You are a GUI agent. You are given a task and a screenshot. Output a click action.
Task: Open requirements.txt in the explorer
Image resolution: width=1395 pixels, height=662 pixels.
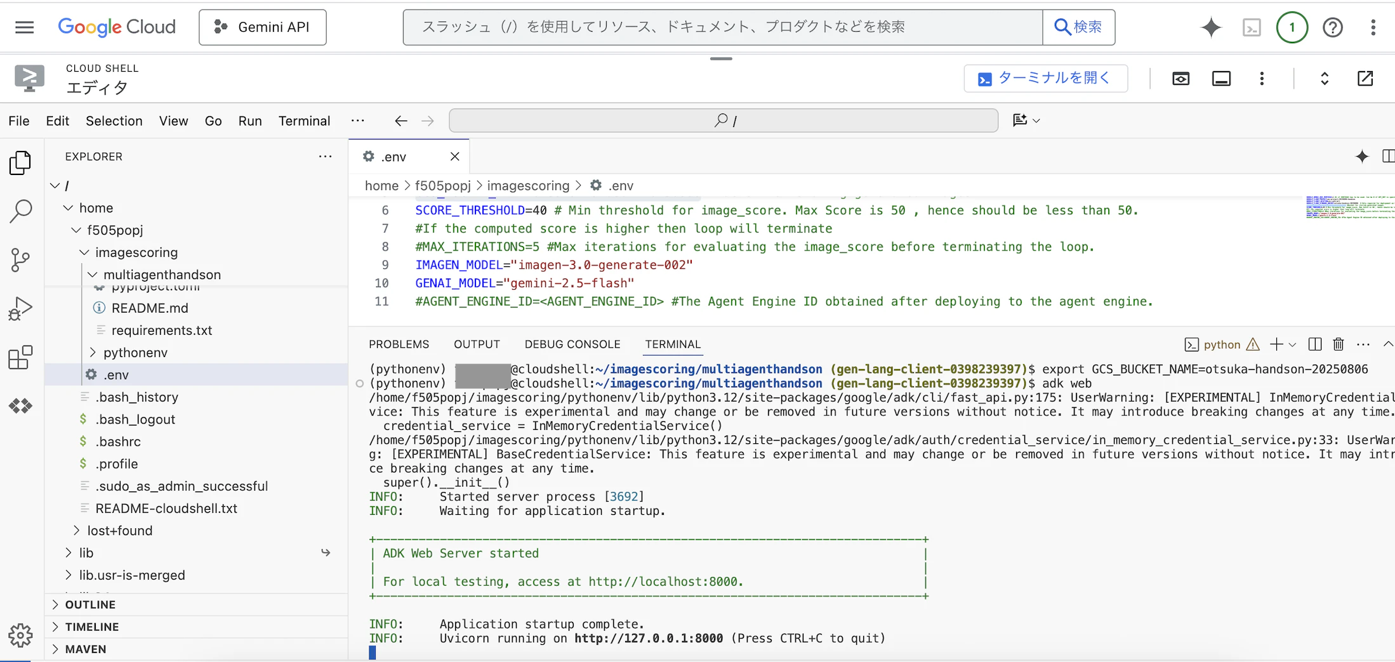pos(162,330)
